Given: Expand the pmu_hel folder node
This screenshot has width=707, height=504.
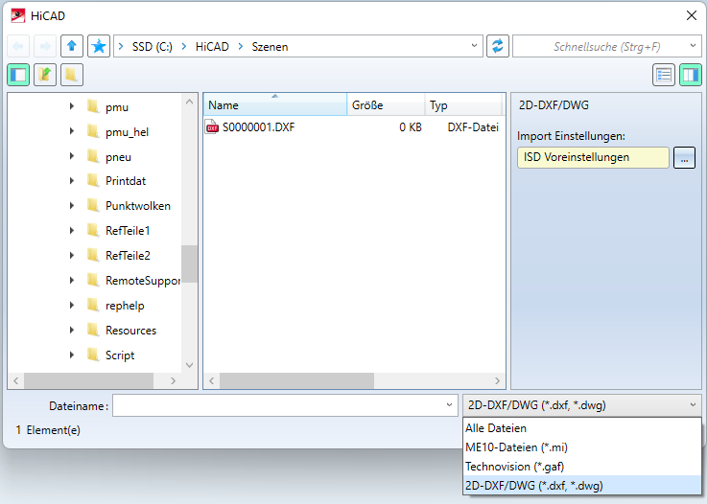Looking at the screenshot, I should tap(72, 131).
